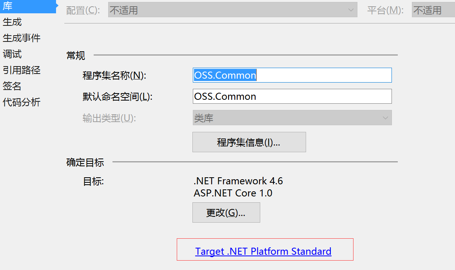Click the 配置(C) label
The height and width of the screenshot is (270, 455).
click(x=83, y=11)
